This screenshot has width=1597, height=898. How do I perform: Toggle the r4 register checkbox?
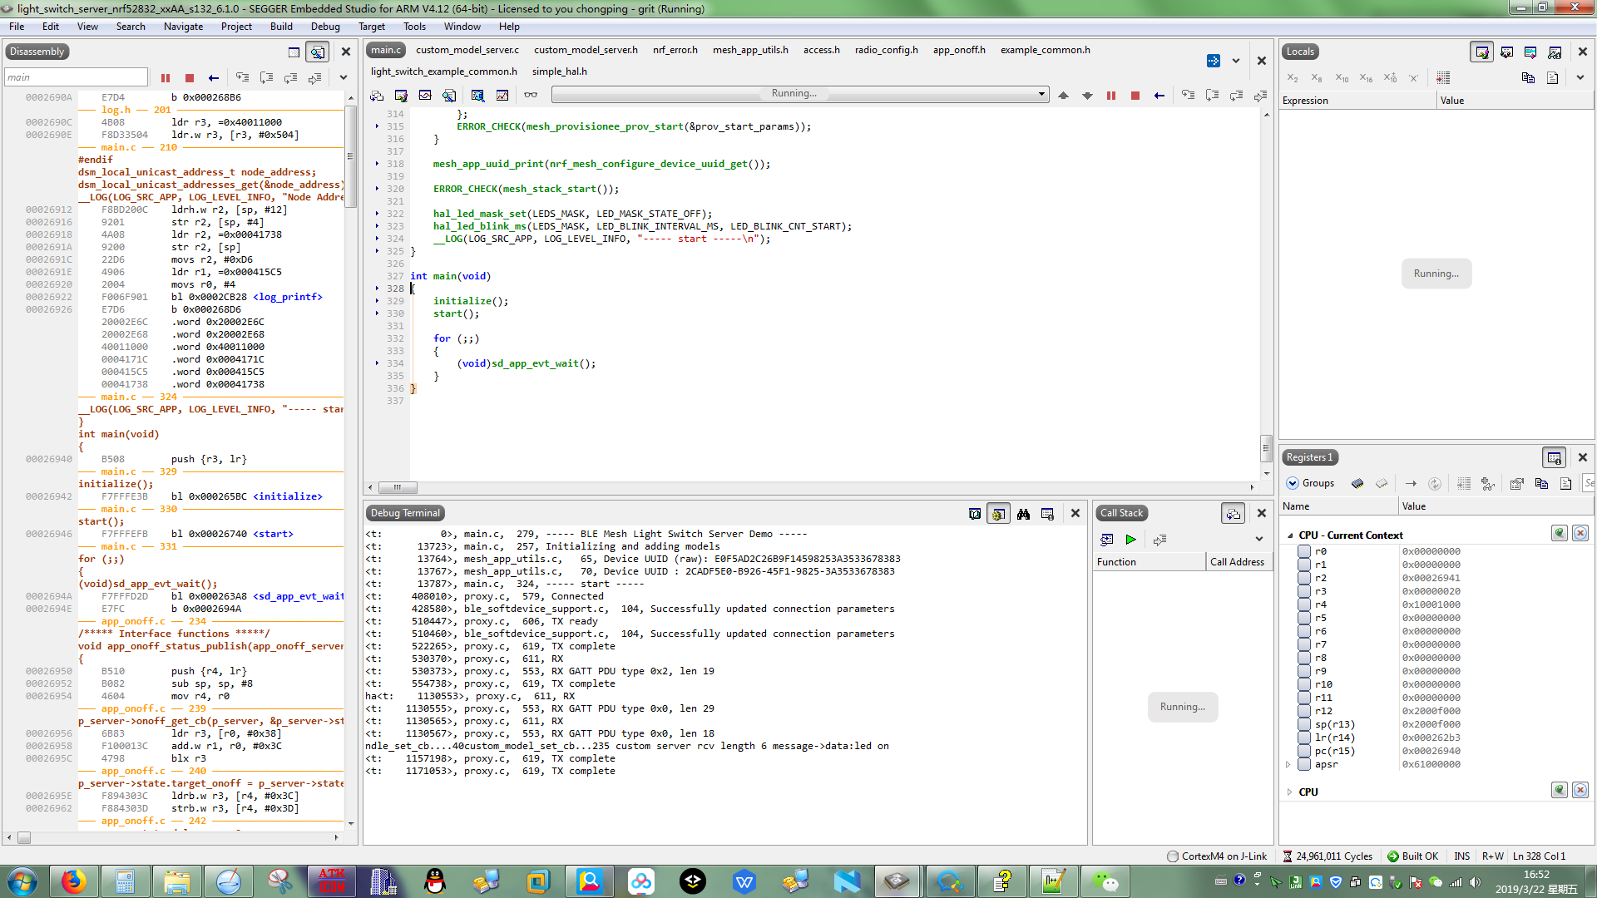[1304, 604]
